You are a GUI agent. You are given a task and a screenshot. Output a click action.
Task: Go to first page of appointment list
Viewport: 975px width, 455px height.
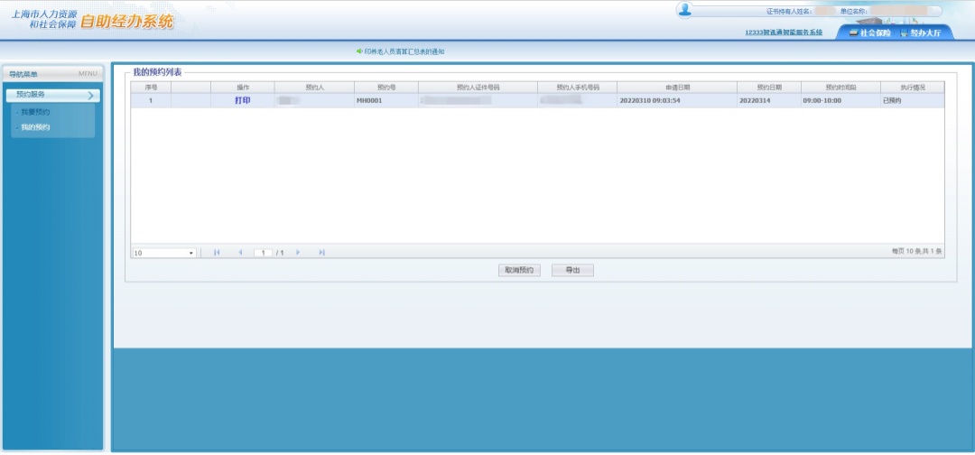tap(217, 253)
